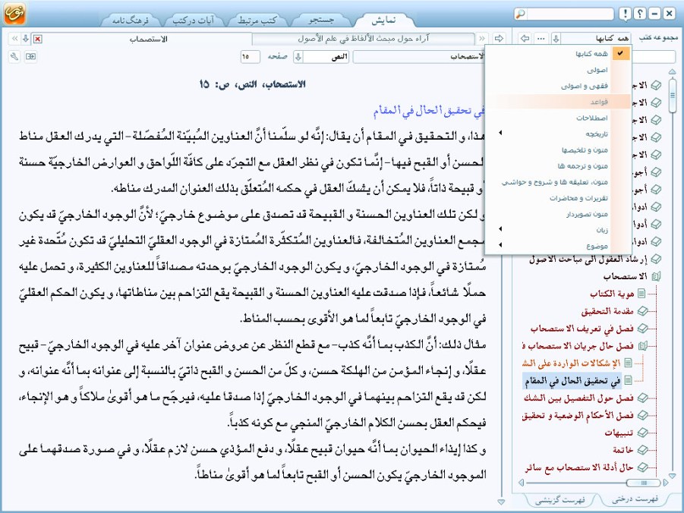Viewport: 684px width, 513px height.
Task: Select the نمایش tab
Action: (x=383, y=20)
